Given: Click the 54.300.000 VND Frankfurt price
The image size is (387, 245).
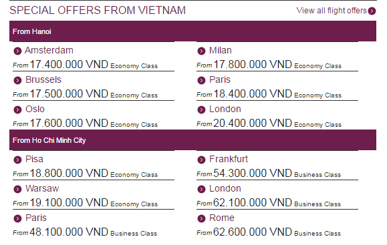Looking at the screenshot, I should click(253, 173).
